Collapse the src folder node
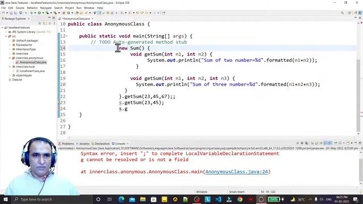The height and width of the screenshot is (204, 363). pos(6,36)
